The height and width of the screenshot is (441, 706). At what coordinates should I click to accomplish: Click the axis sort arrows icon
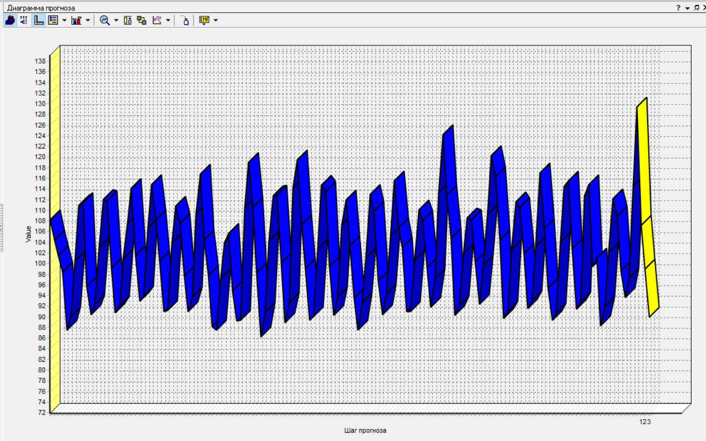tap(24, 20)
